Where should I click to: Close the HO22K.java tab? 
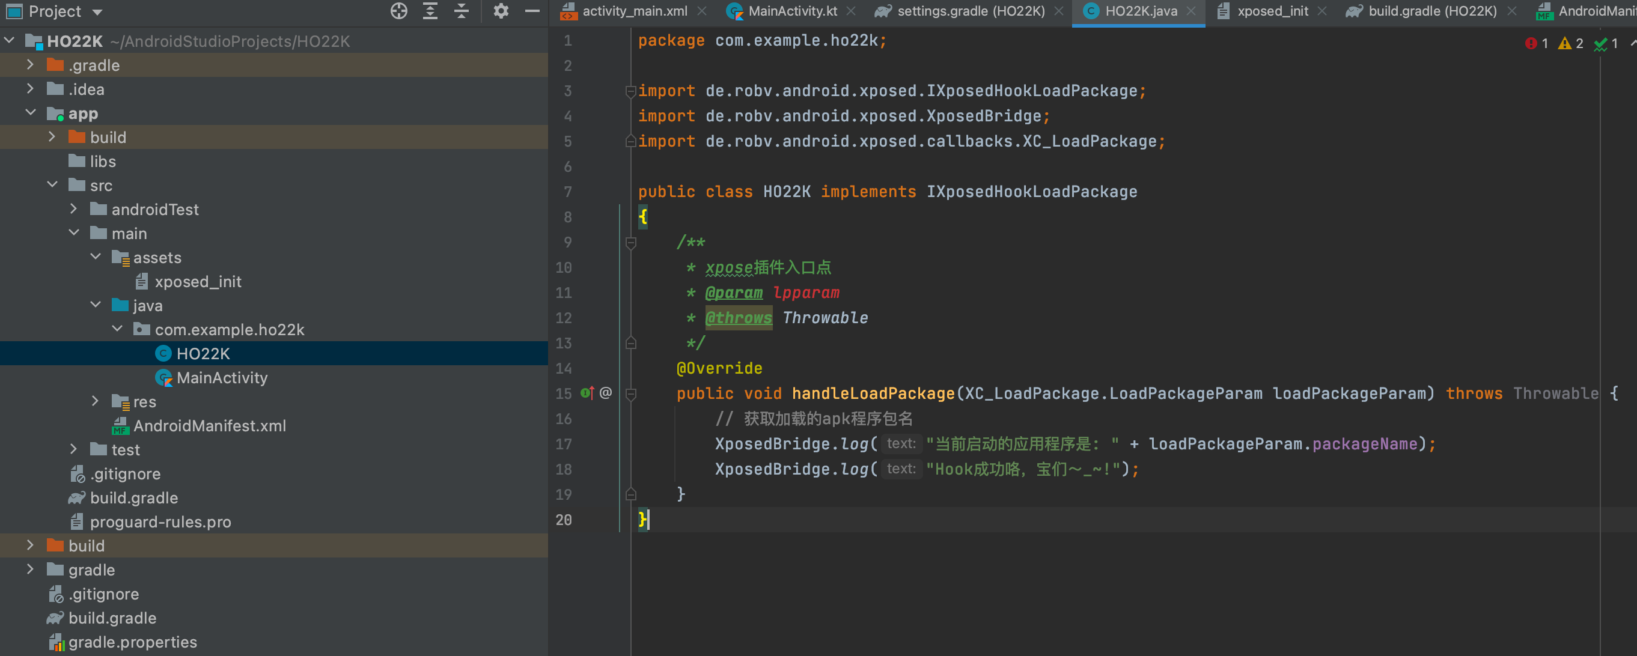coord(1191,11)
